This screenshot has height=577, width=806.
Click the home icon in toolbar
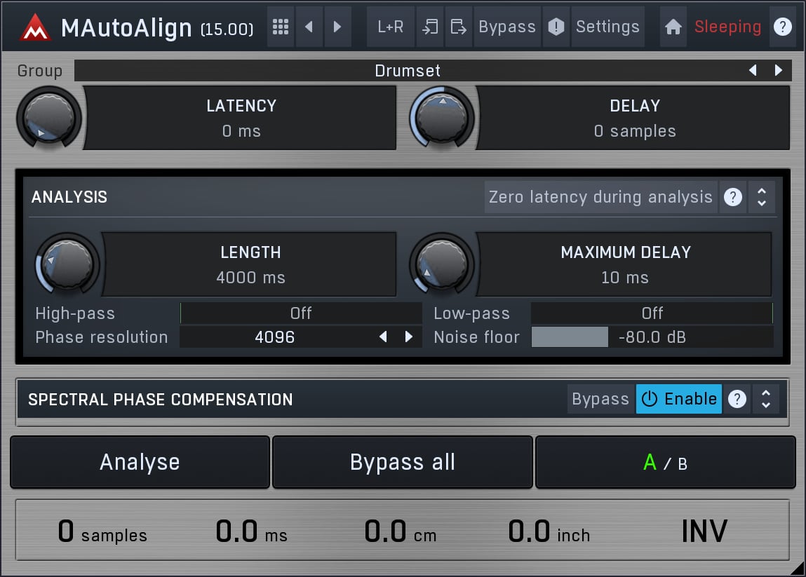pyautogui.click(x=673, y=27)
